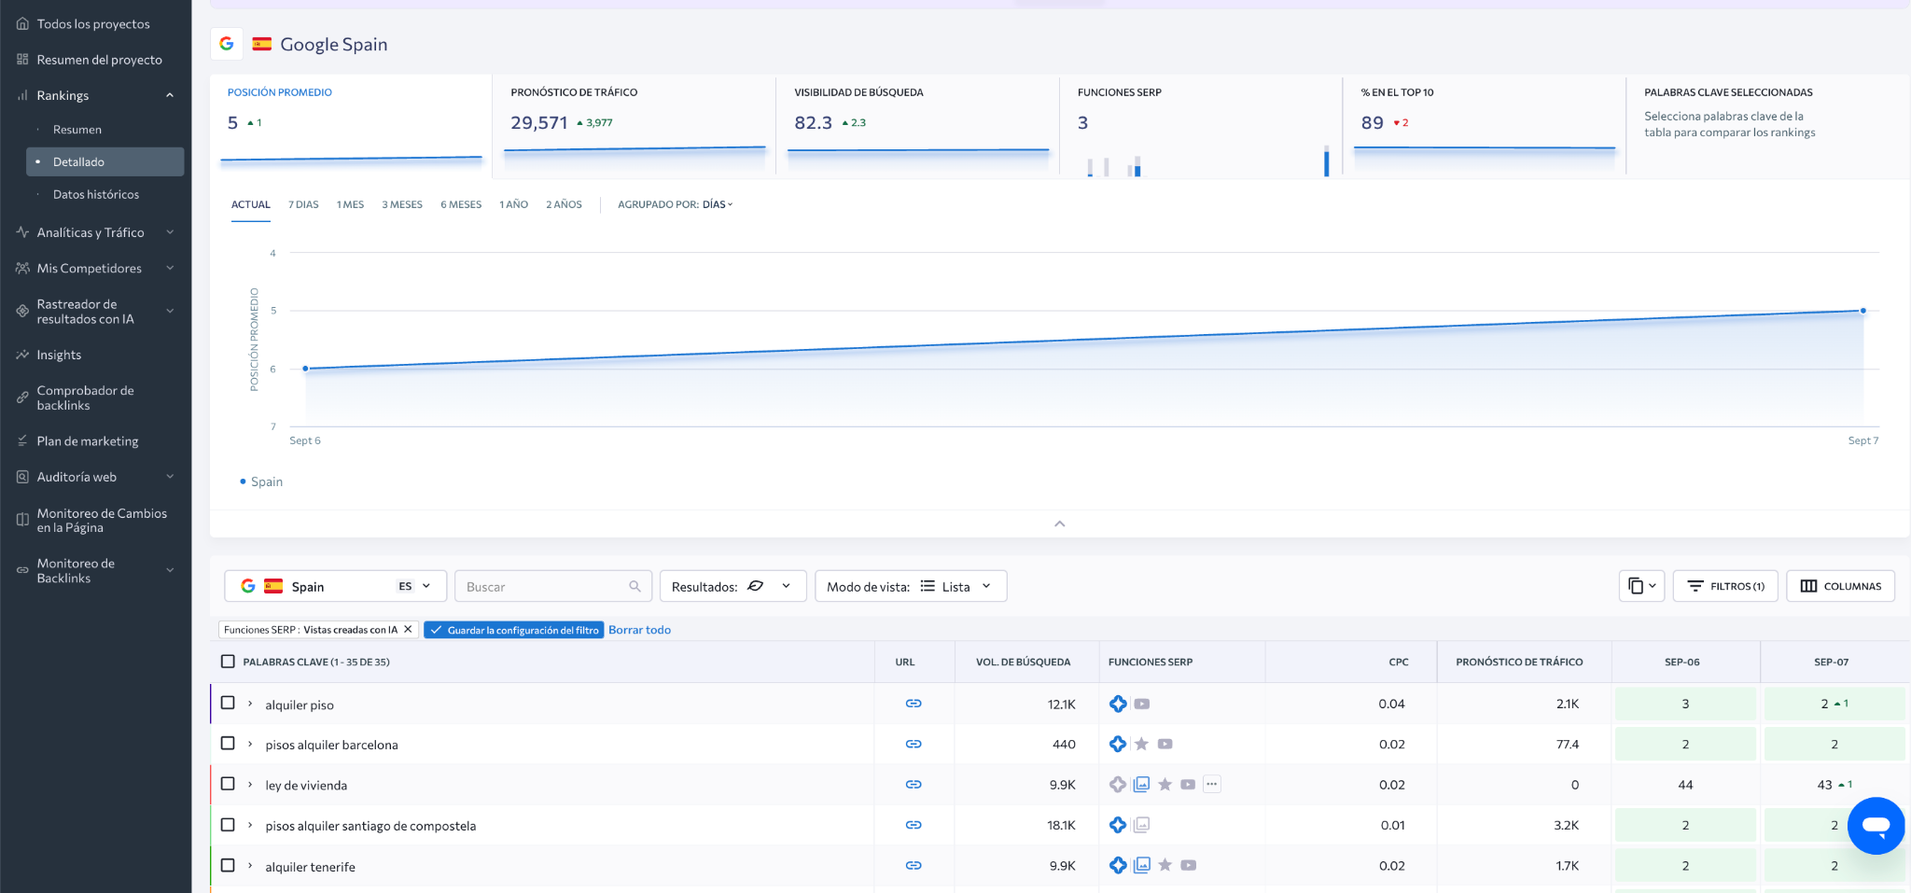
Task: Select the Visibilidad de búsqueda metric card
Action: (918, 125)
